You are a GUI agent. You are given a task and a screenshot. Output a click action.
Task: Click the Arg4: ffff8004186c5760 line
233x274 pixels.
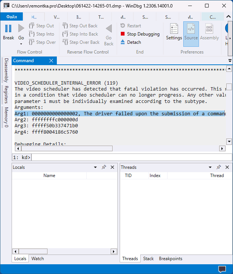click(46, 132)
